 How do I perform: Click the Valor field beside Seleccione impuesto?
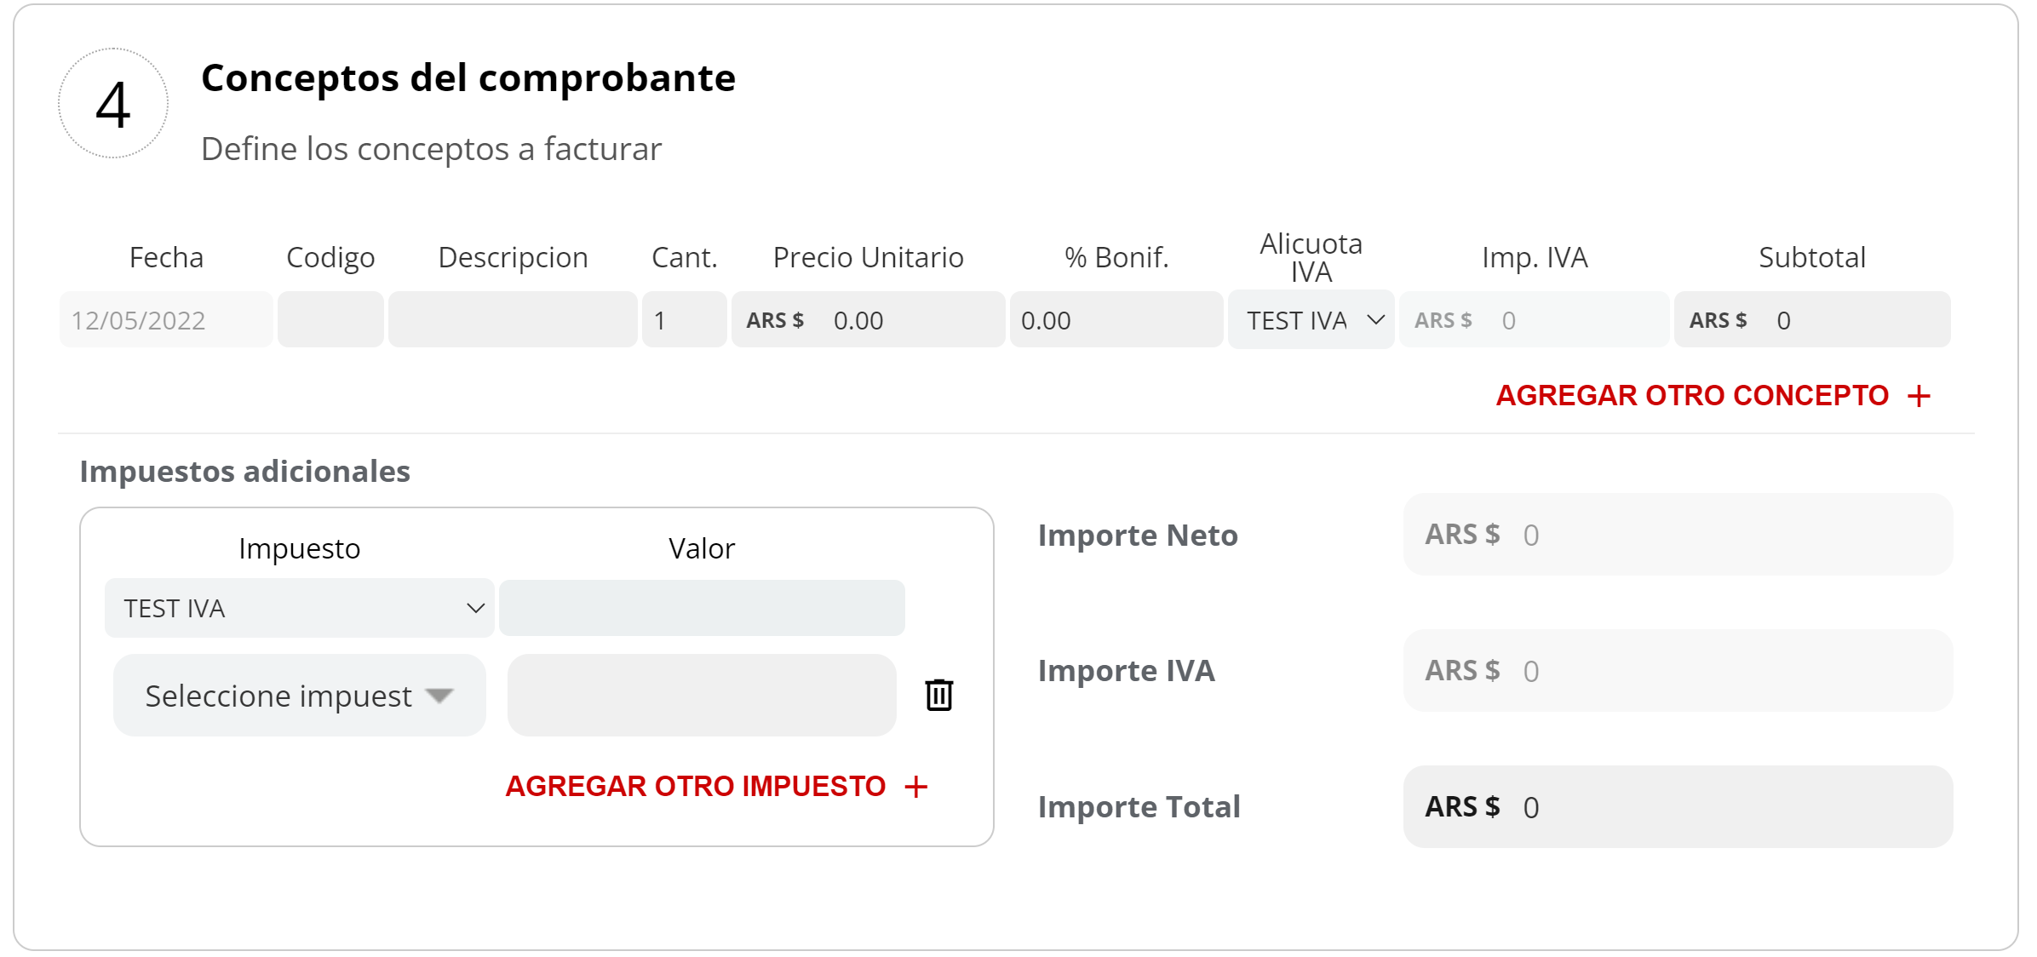(702, 696)
